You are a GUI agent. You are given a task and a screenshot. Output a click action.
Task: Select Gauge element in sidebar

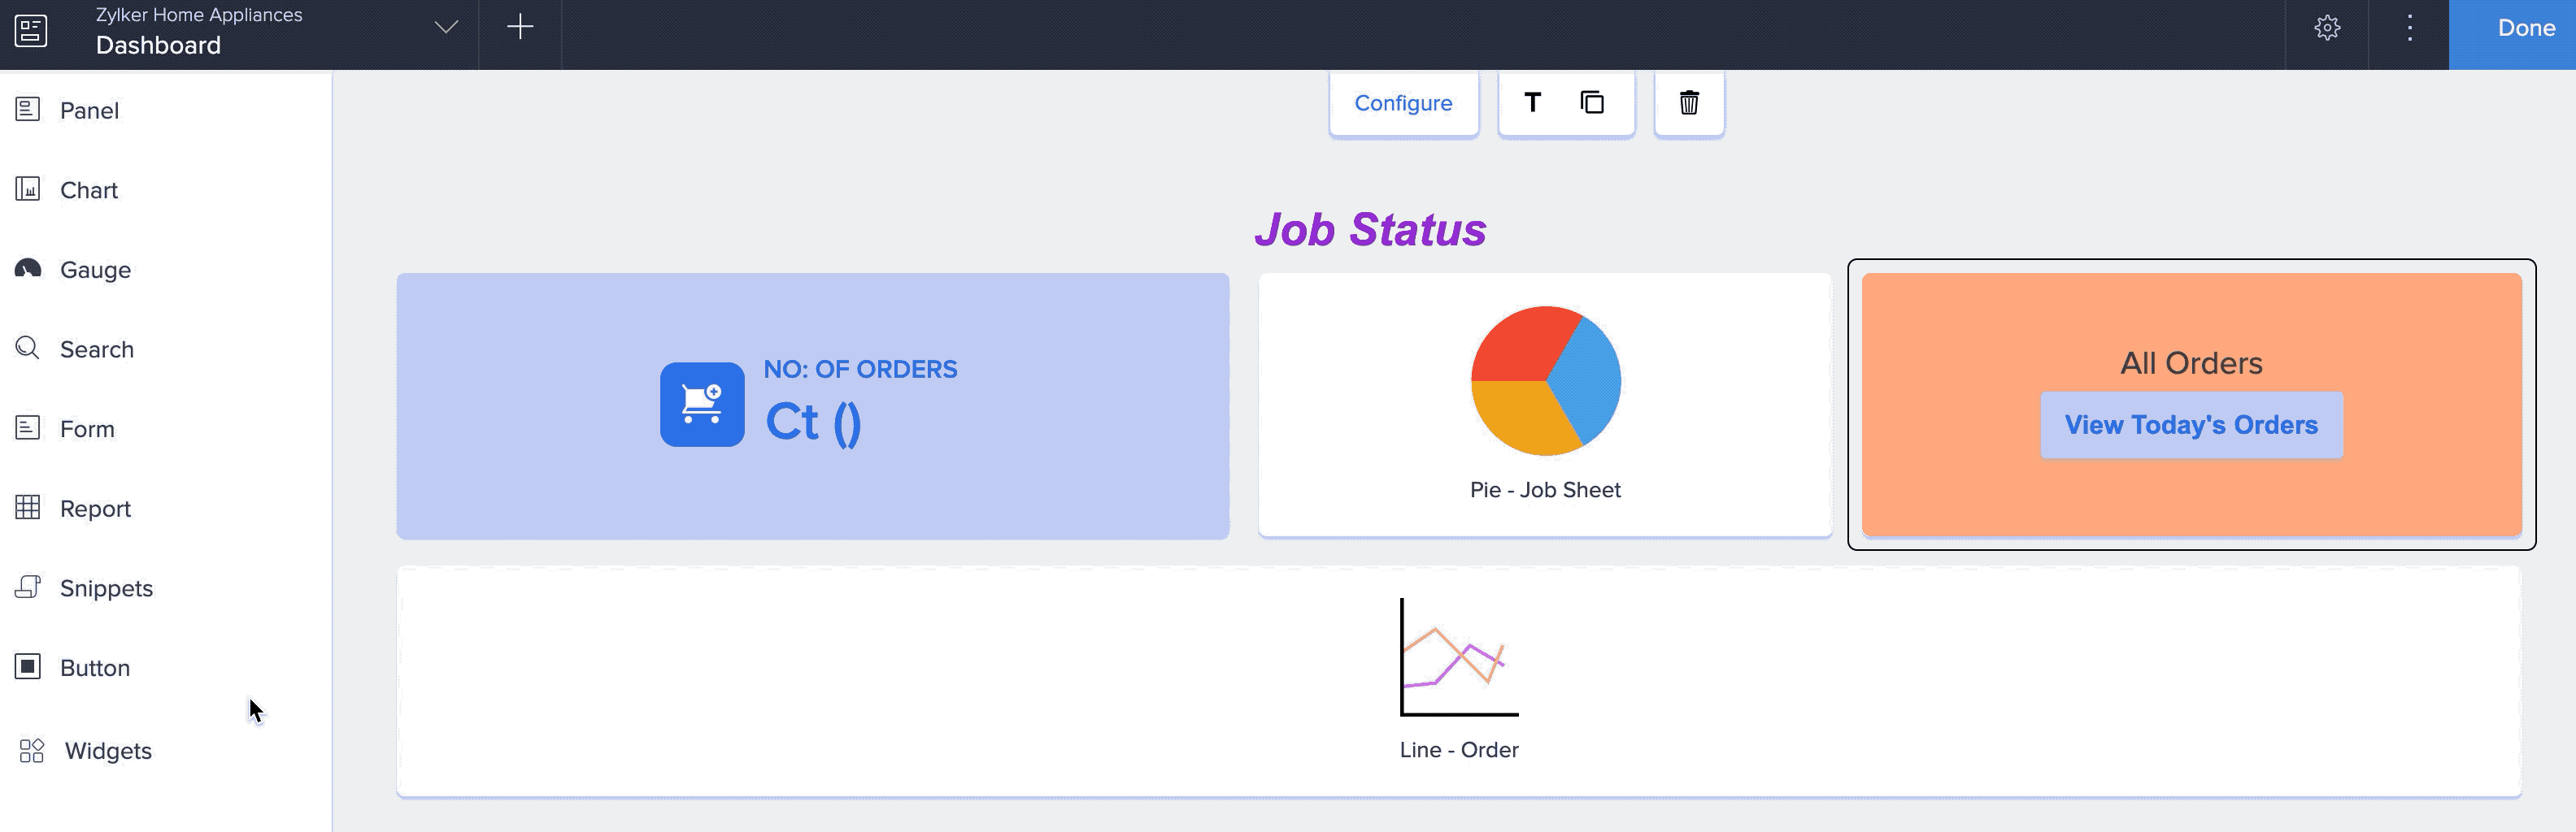tap(94, 270)
